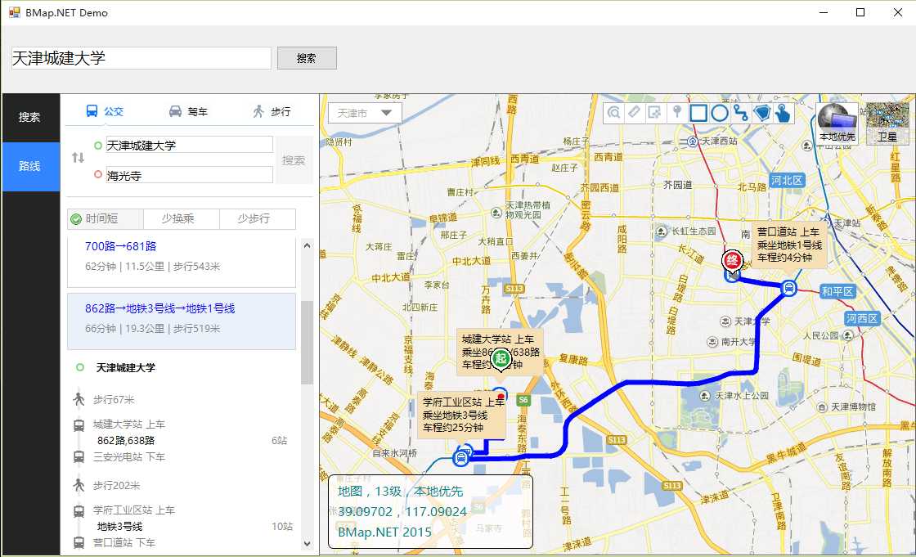
Task: Click the 39.09702, 117.09024 coordinates text
Action: (x=402, y=512)
